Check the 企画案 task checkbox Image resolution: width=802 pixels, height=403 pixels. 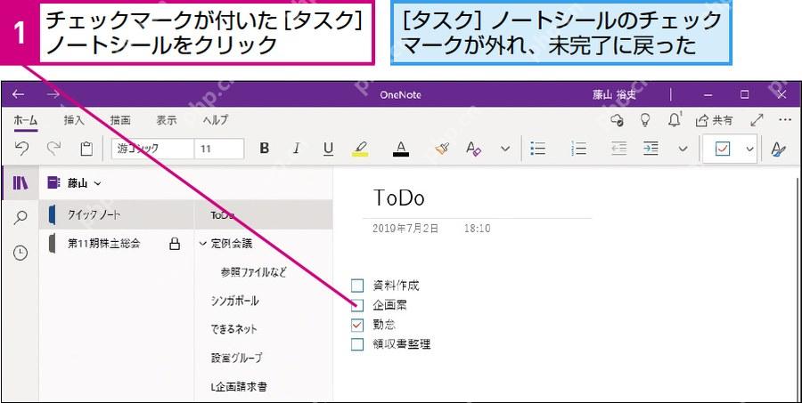[357, 305]
